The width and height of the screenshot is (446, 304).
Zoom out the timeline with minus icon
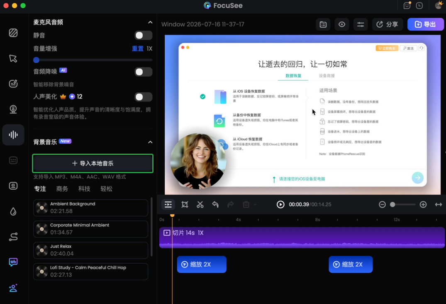(382, 204)
